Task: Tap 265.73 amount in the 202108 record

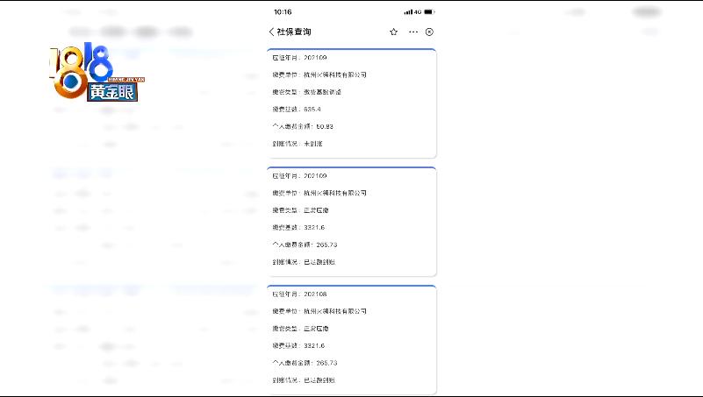Action: click(320, 362)
